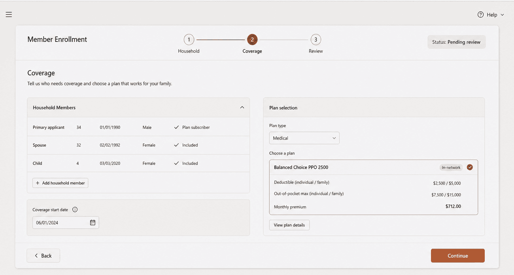Click the Balanced Choice PPO 2500 title
The height and width of the screenshot is (275, 514).
click(x=301, y=167)
